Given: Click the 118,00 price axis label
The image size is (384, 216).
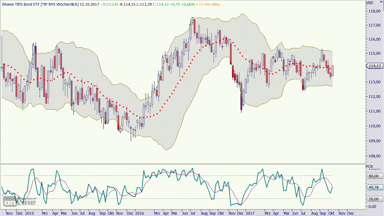Looking at the screenshot, I should point(374,11).
